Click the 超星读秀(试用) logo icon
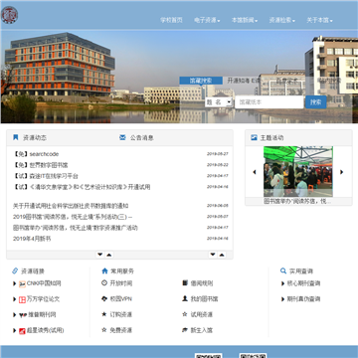This screenshot has width=358, height=358. pos(22,331)
